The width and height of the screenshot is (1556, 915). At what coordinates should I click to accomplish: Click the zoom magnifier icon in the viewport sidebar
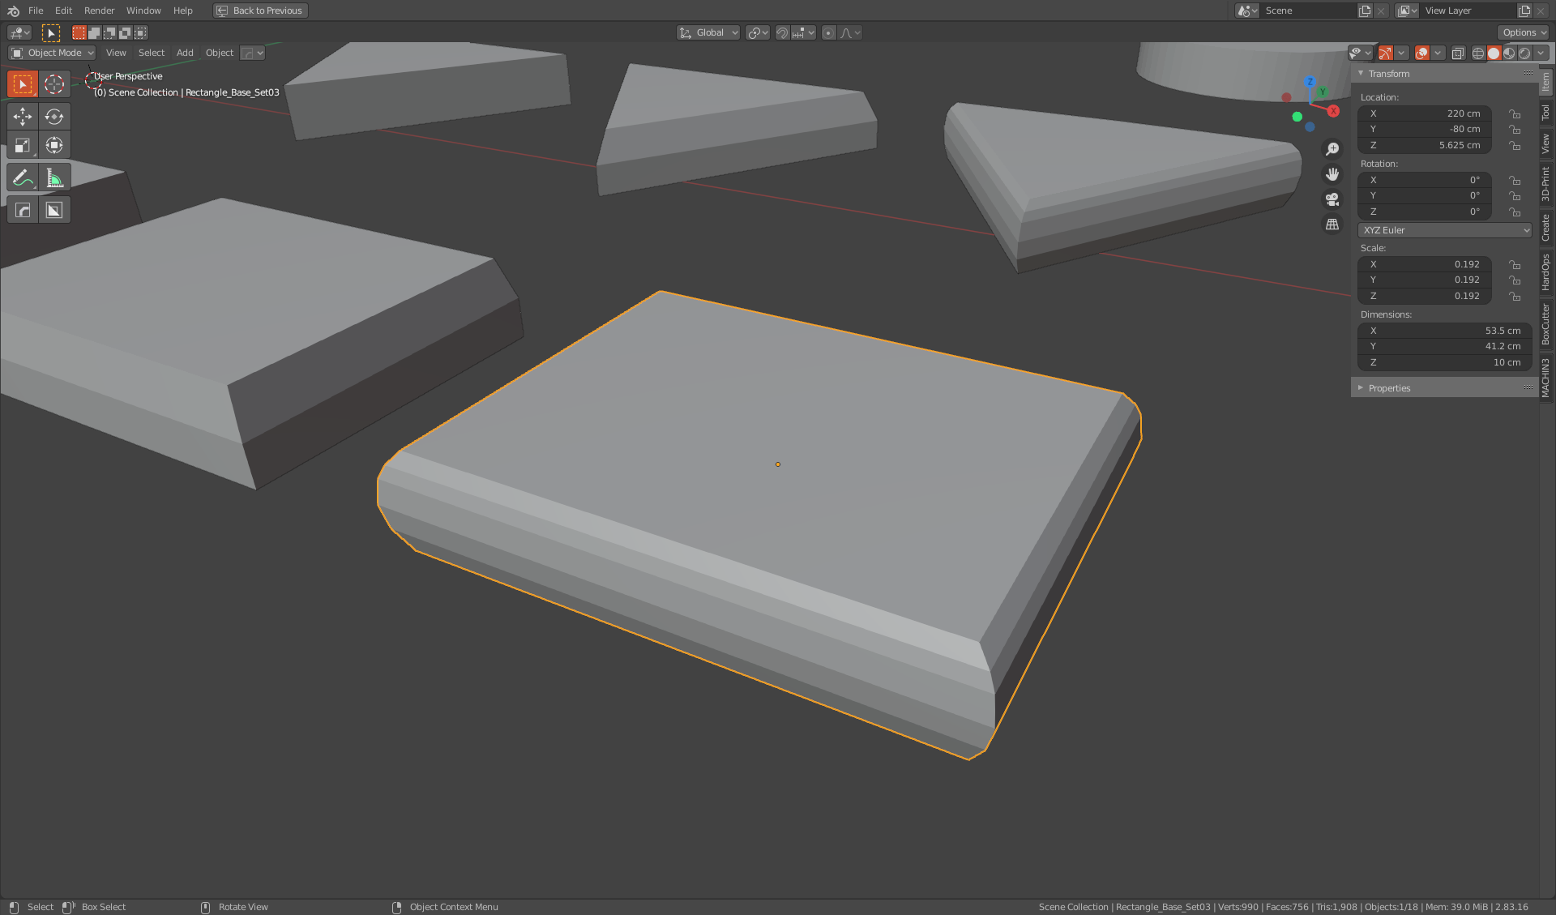(1332, 148)
